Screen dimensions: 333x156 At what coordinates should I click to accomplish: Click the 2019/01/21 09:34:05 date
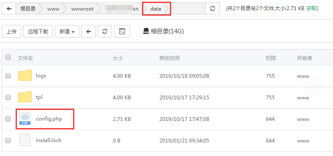(x=184, y=140)
